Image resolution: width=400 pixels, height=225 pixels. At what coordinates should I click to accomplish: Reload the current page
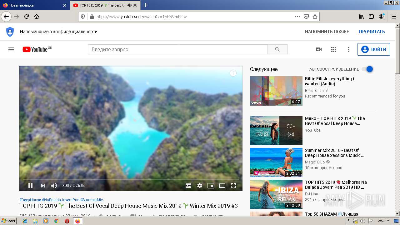(27, 17)
